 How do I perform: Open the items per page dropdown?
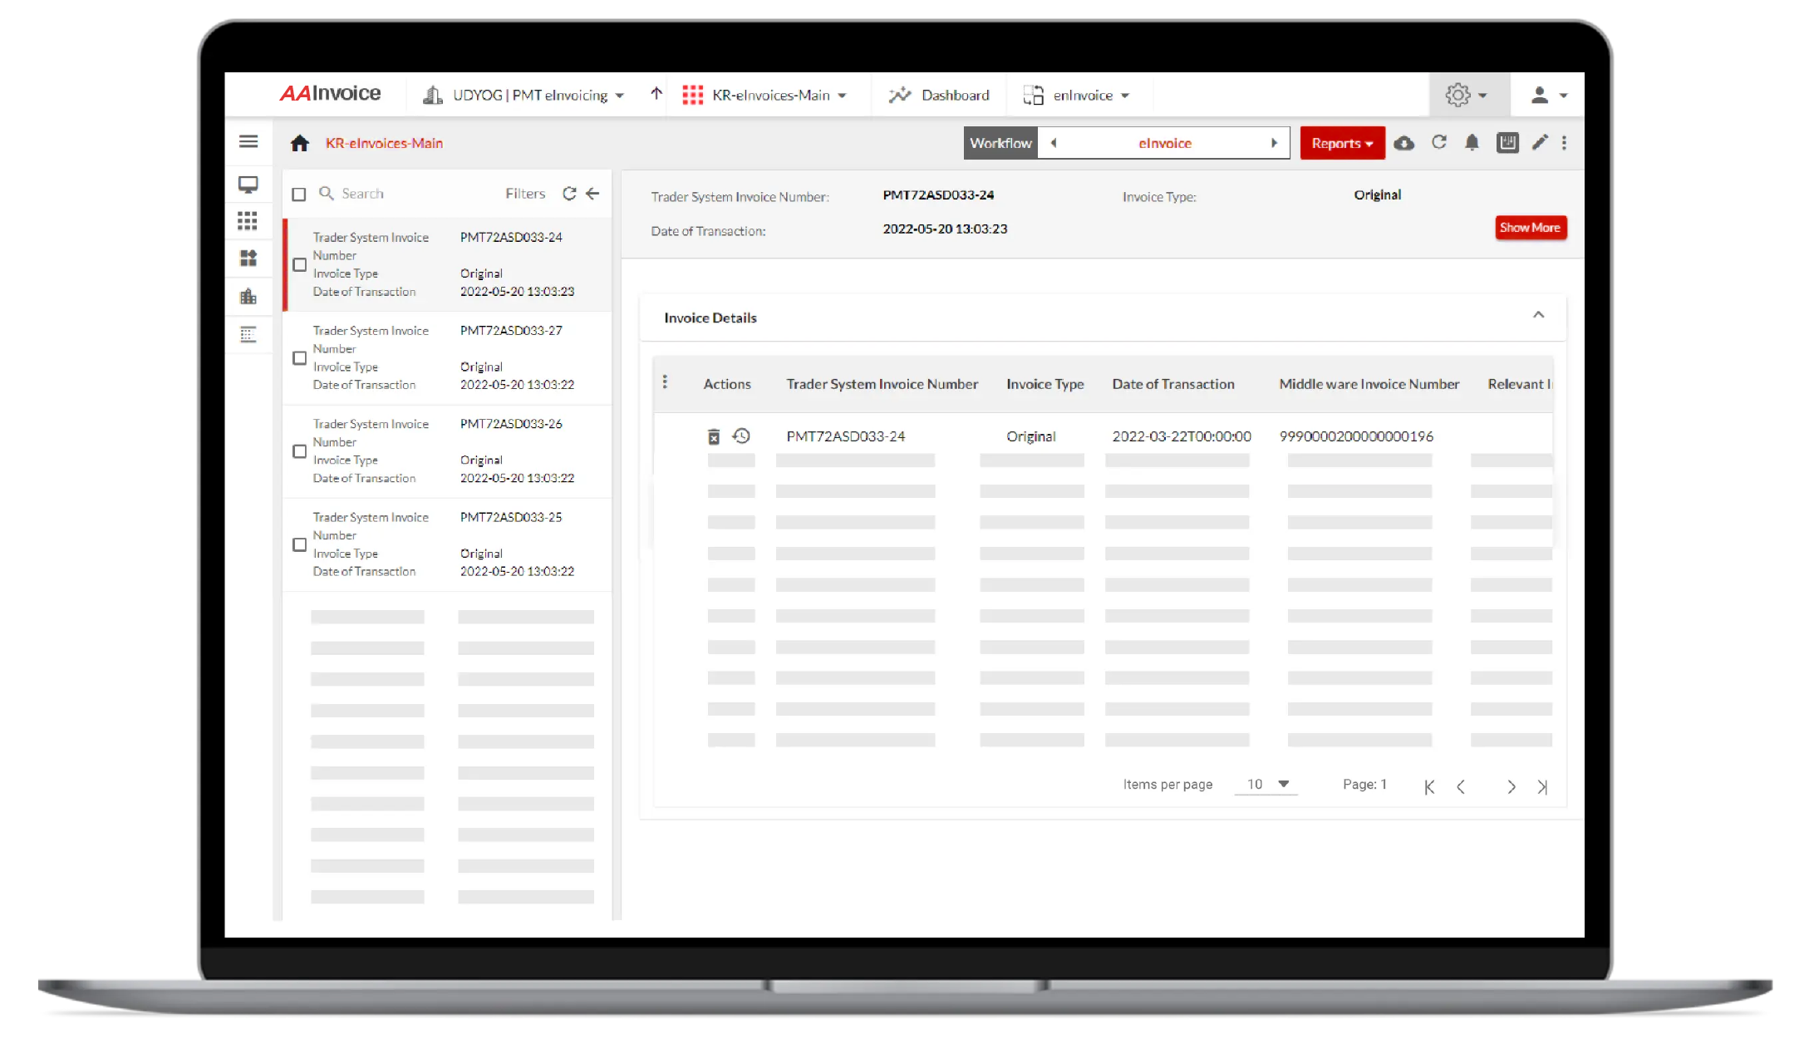[1267, 785]
